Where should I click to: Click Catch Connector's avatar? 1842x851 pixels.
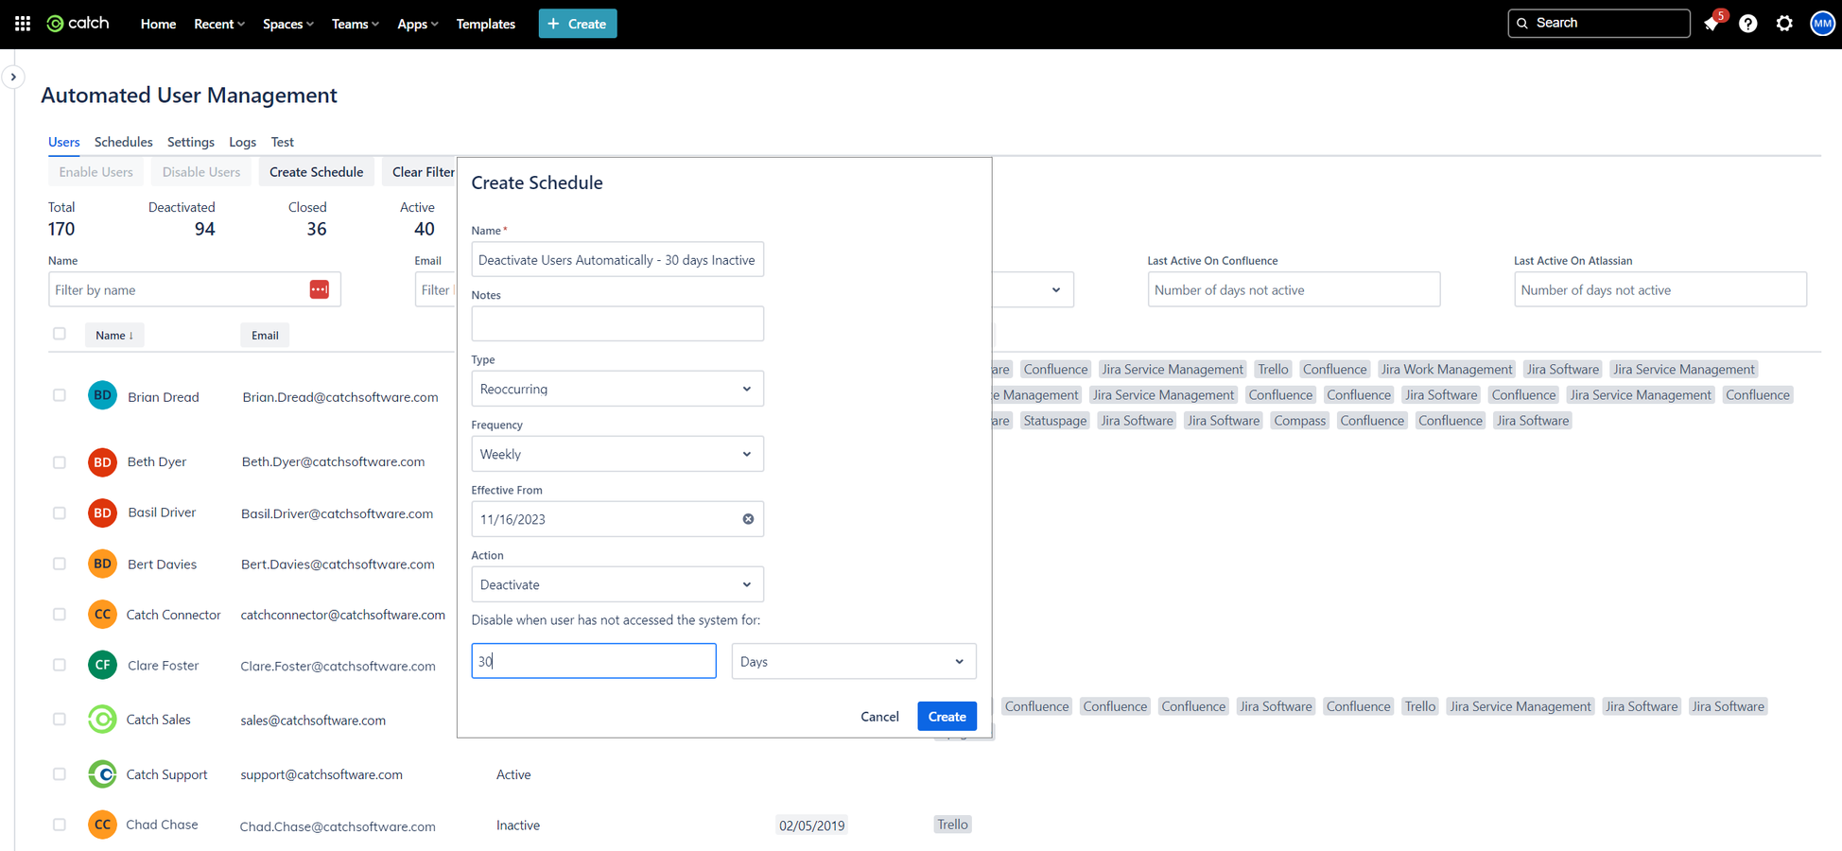[102, 615]
